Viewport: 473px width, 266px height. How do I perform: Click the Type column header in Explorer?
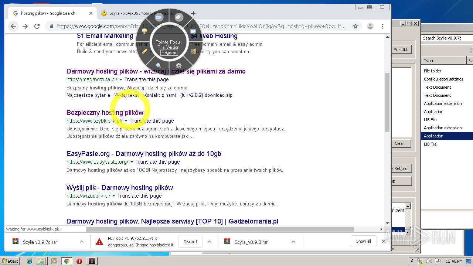click(x=444, y=61)
